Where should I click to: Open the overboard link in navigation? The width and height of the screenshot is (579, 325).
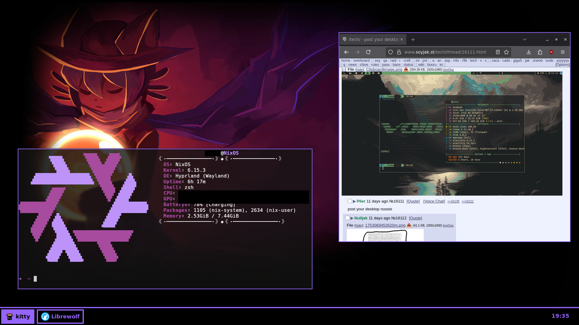click(361, 60)
